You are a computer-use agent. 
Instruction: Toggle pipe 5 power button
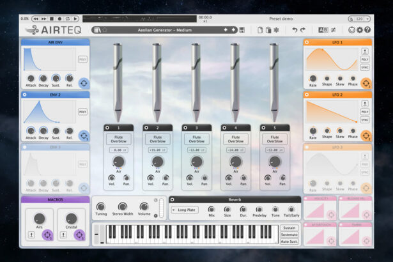click(x=263, y=128)
